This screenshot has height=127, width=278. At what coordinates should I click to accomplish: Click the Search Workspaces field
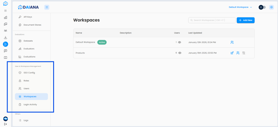pos(212,20)
